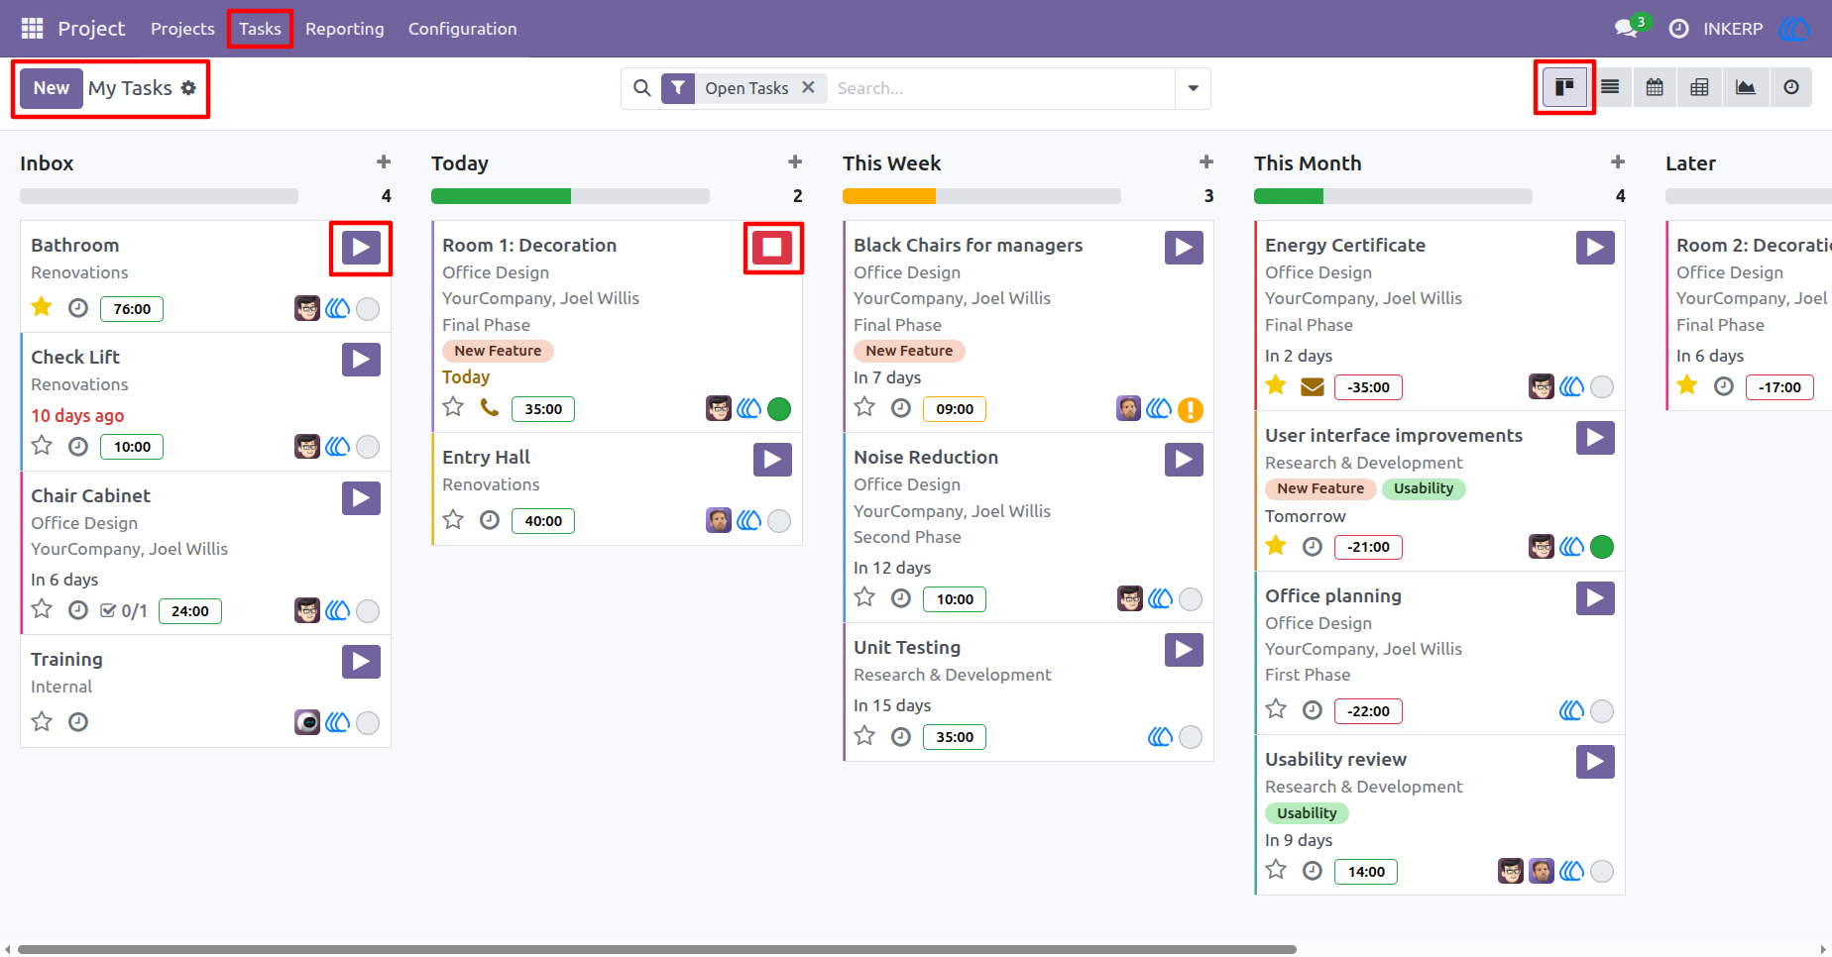
Task: Open the phone call activity on Room 1
Action: click(x=490, y=406)
